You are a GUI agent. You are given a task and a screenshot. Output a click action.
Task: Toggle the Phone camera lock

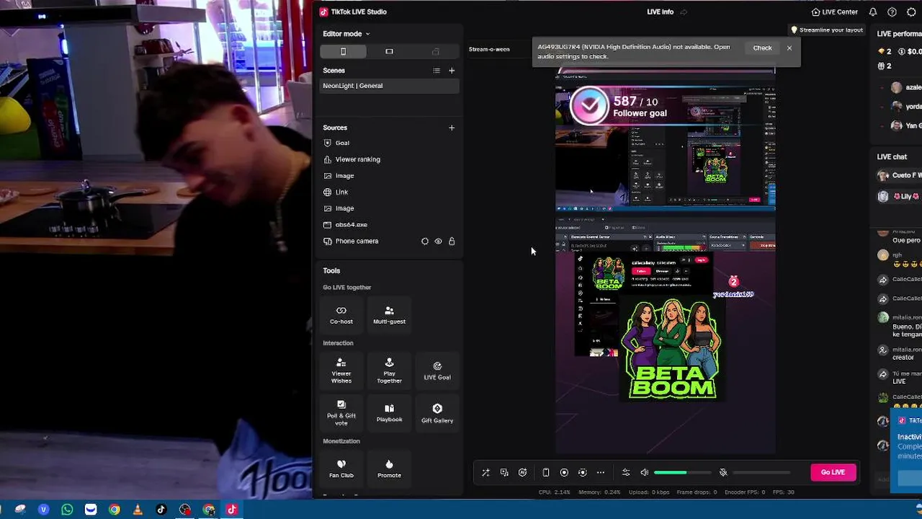452,241
